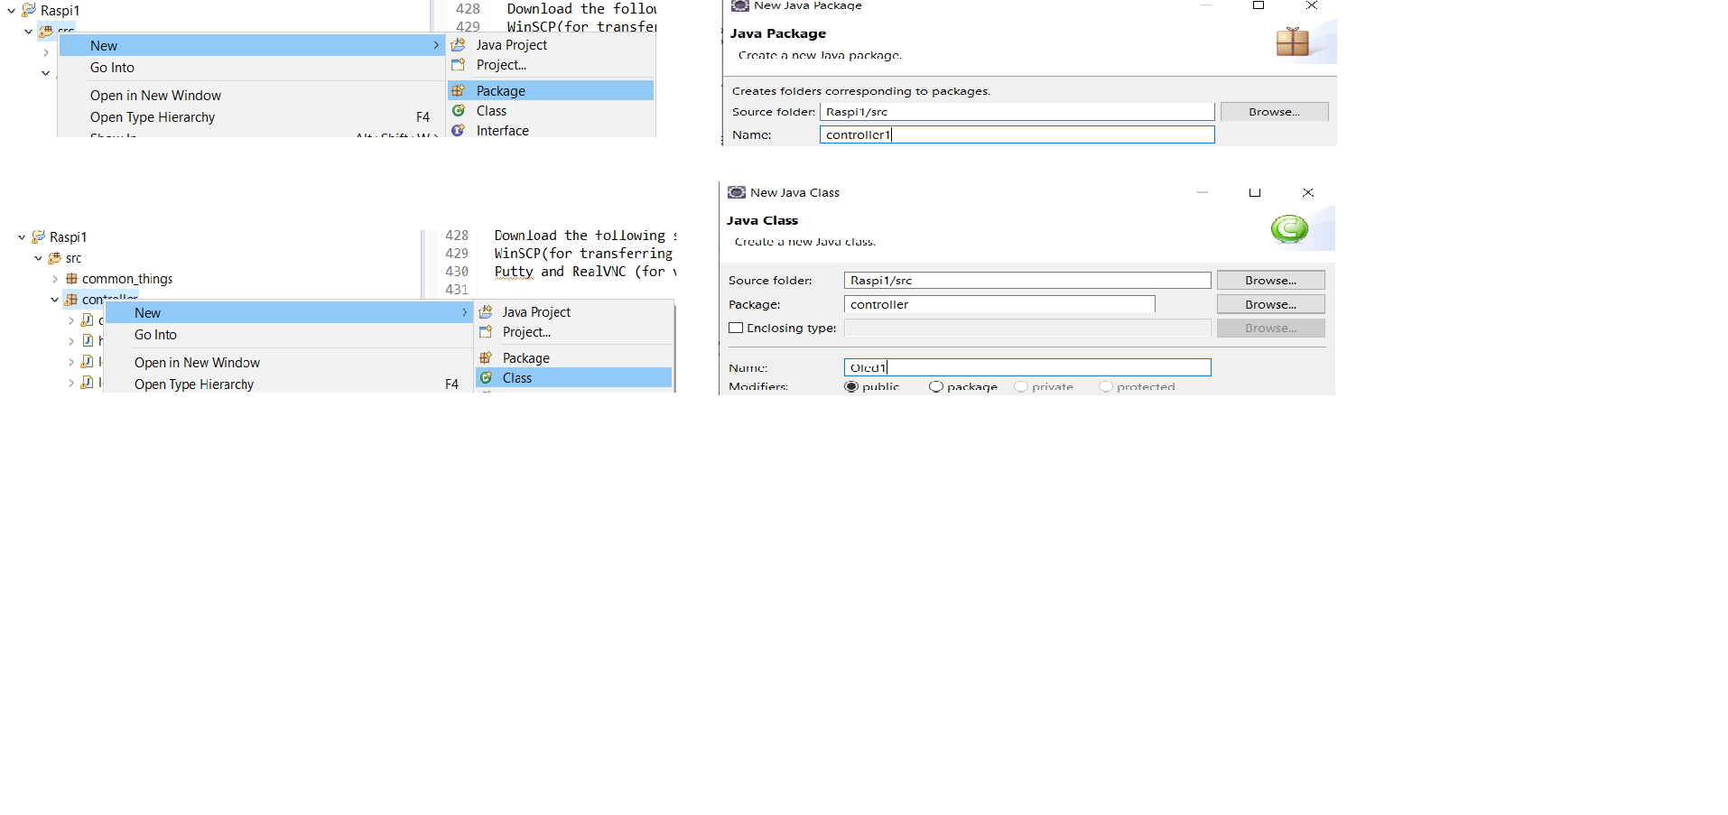Click the Name field containing controller1
1728x815 pixels.
coord(1016,134)
